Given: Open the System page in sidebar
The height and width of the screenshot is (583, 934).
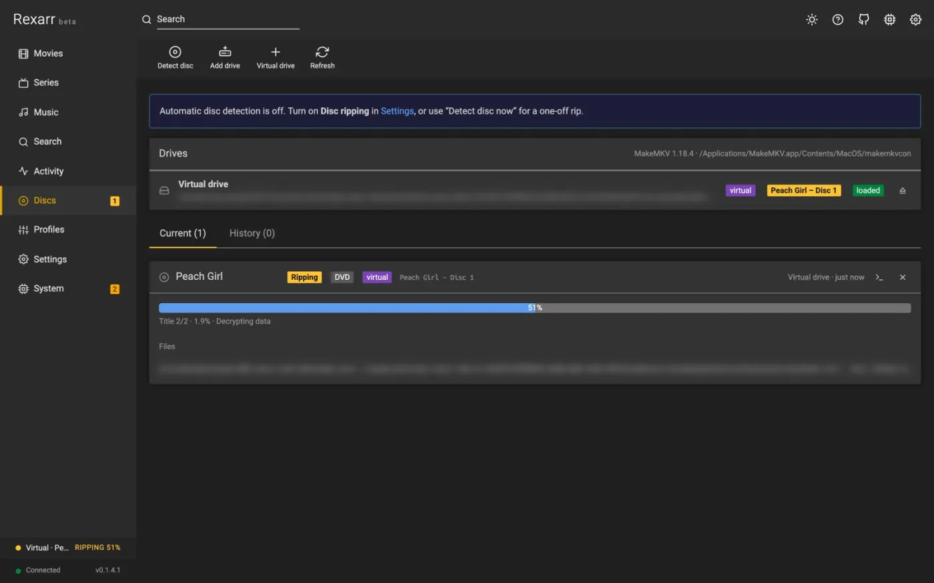Looking at the screenshot, I should pyautogui.click(x=68, y=289).
